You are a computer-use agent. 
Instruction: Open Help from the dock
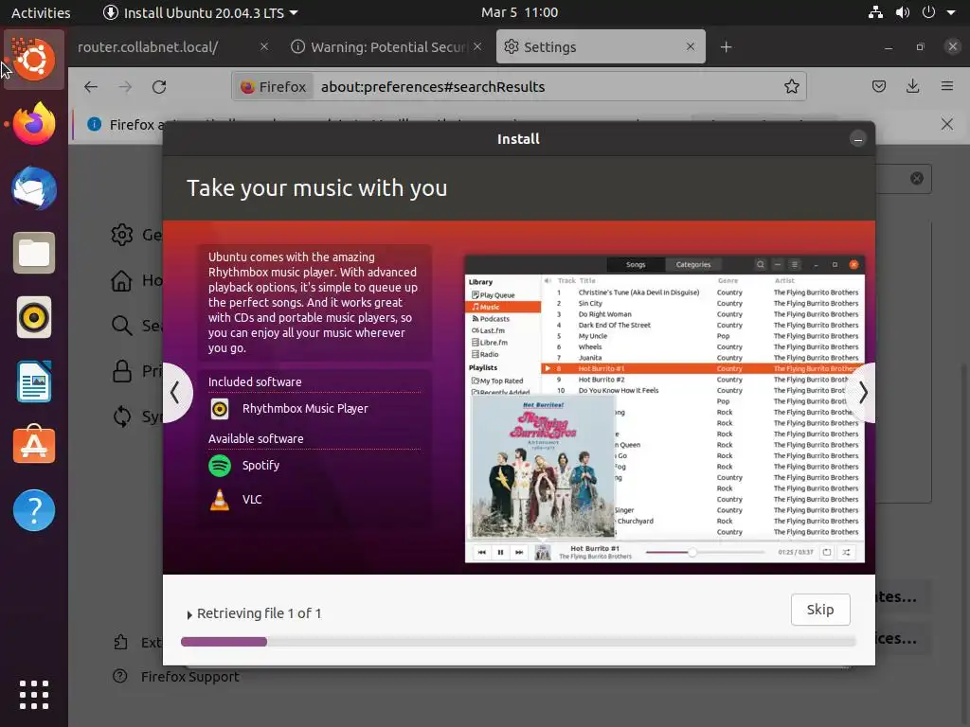34,510
